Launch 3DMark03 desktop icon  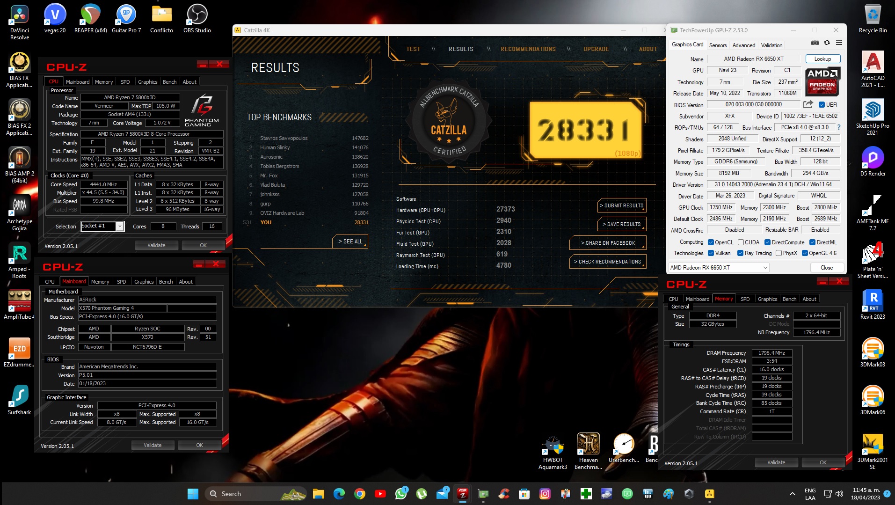click(873, 352)
